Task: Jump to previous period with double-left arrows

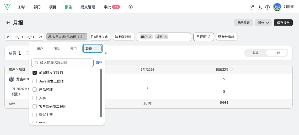Action: click(8, 37)
